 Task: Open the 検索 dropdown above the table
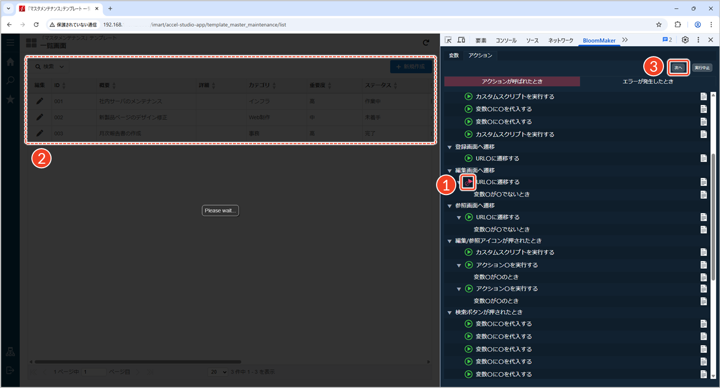[x=49, y=67]
